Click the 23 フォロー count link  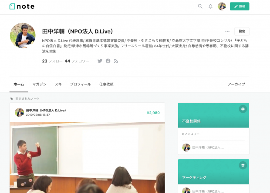pyautogui.click(x=52, y=61)
